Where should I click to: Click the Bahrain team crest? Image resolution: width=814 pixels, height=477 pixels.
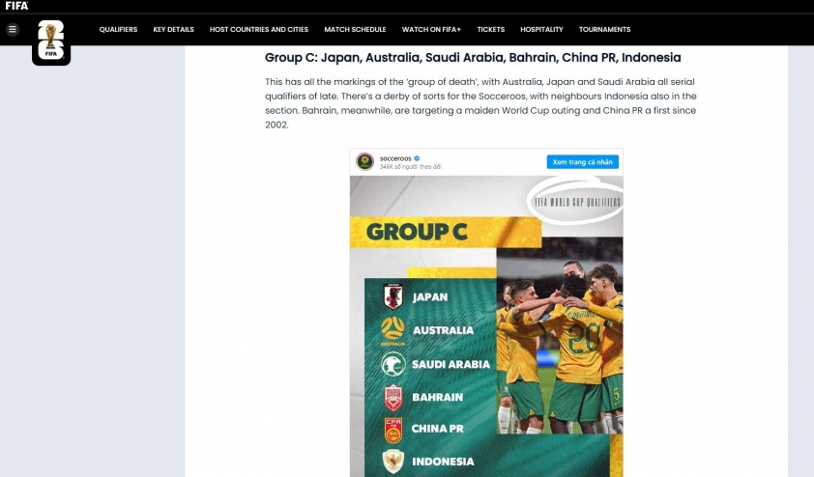click(x=393, y=398)
